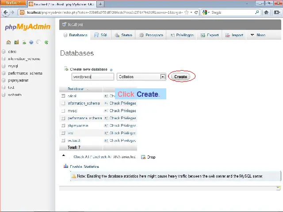
Task: Click the database icon beside test in sidebar
Action: click(x=4, y=87)
